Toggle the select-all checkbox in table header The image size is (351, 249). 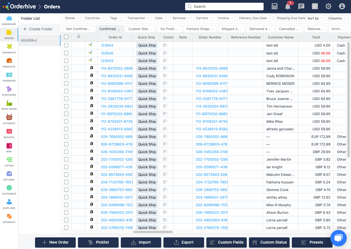66,37
